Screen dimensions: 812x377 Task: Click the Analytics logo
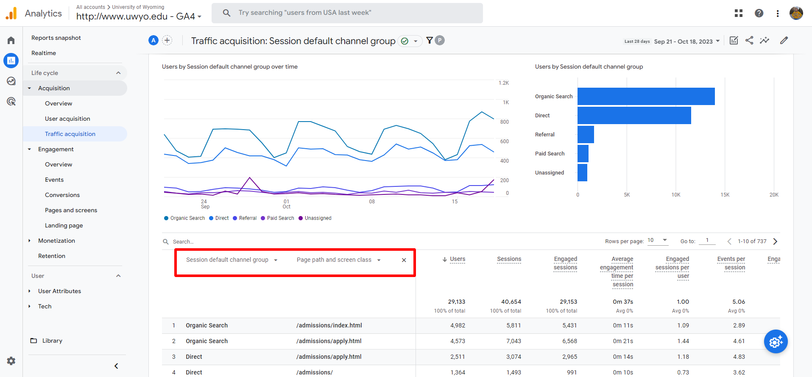click(33, 13)
